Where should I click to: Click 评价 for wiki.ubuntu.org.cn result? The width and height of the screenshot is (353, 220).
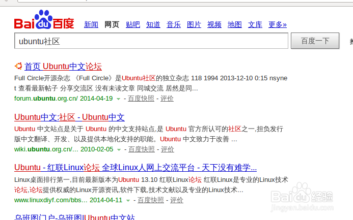167,149
